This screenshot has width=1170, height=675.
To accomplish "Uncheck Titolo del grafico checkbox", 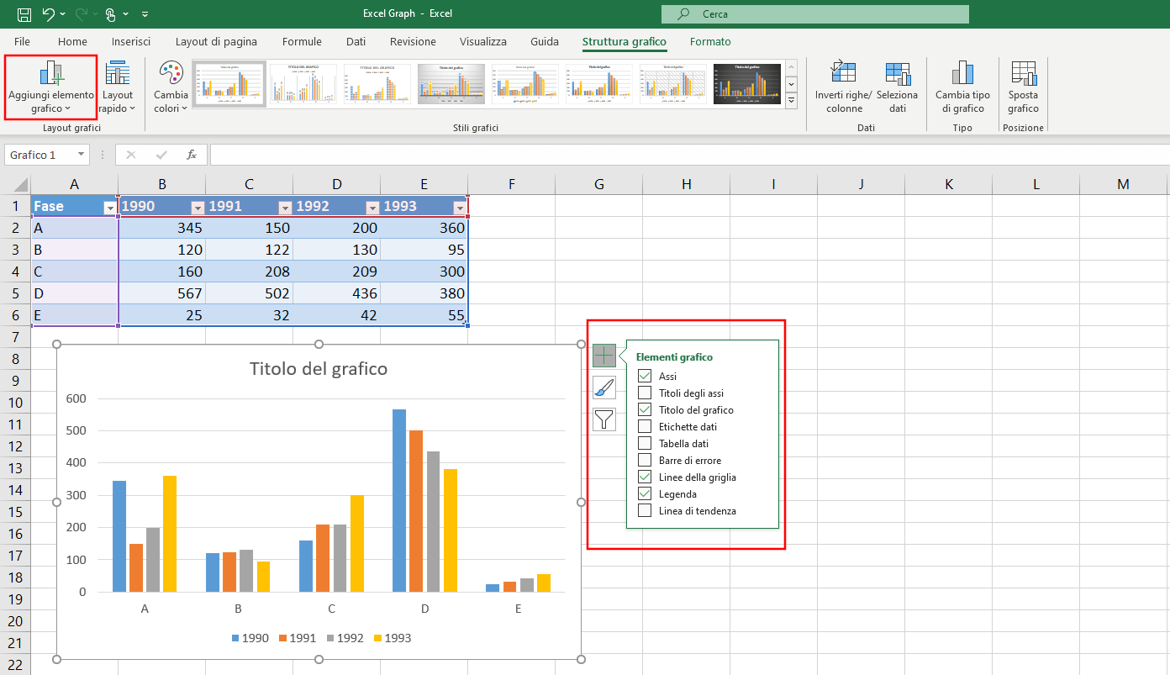I will (x=645, y=409).
